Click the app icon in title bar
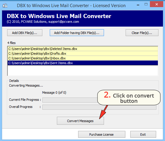The height and width of the screenshot is (141, 165). 5,5
